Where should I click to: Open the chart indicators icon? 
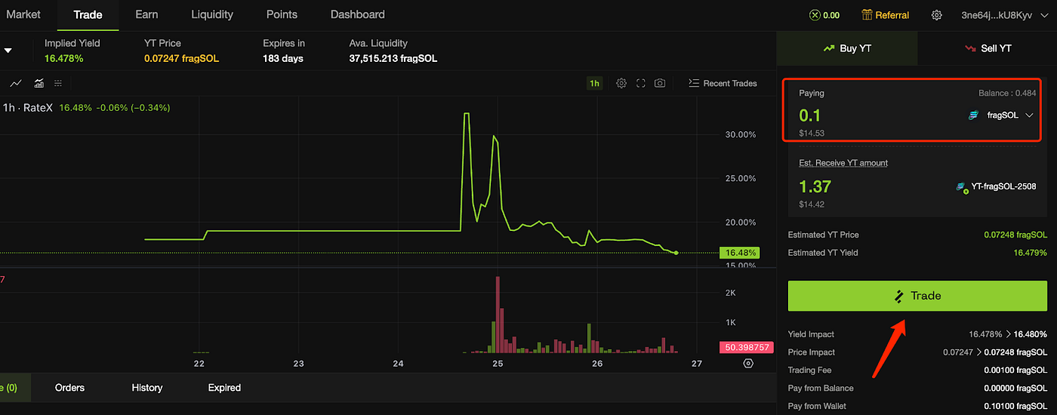coord(39,83)
